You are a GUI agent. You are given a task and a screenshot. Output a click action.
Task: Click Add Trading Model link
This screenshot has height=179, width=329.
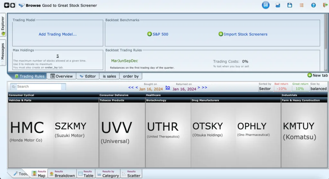coord(58,34)
